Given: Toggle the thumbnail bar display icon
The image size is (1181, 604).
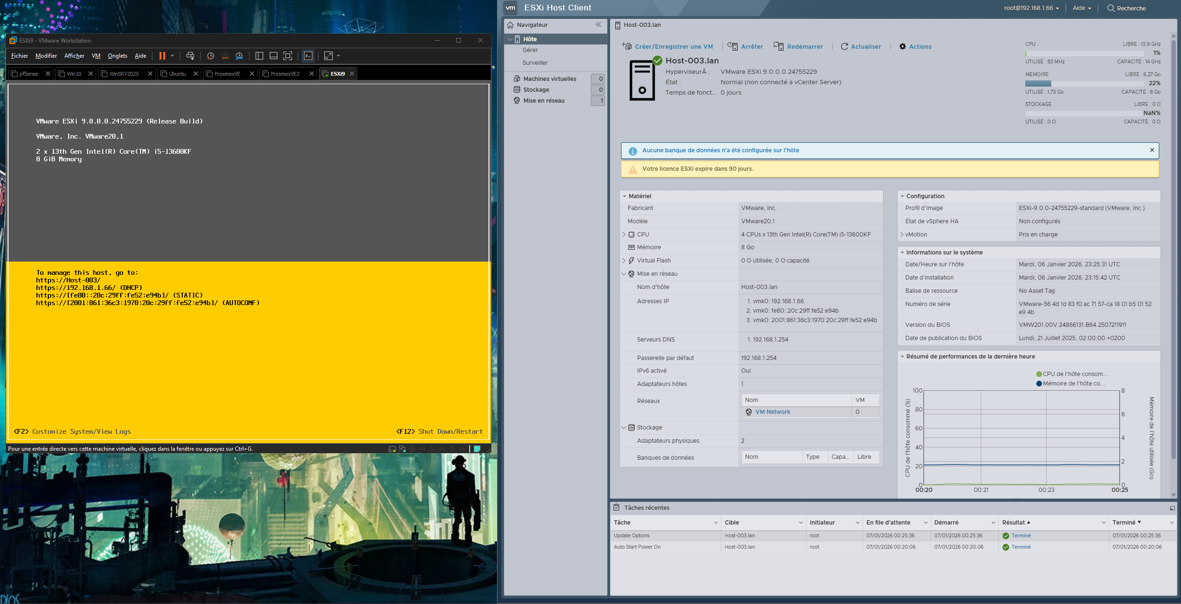Looking at the screenshot, I should [273, 56].
